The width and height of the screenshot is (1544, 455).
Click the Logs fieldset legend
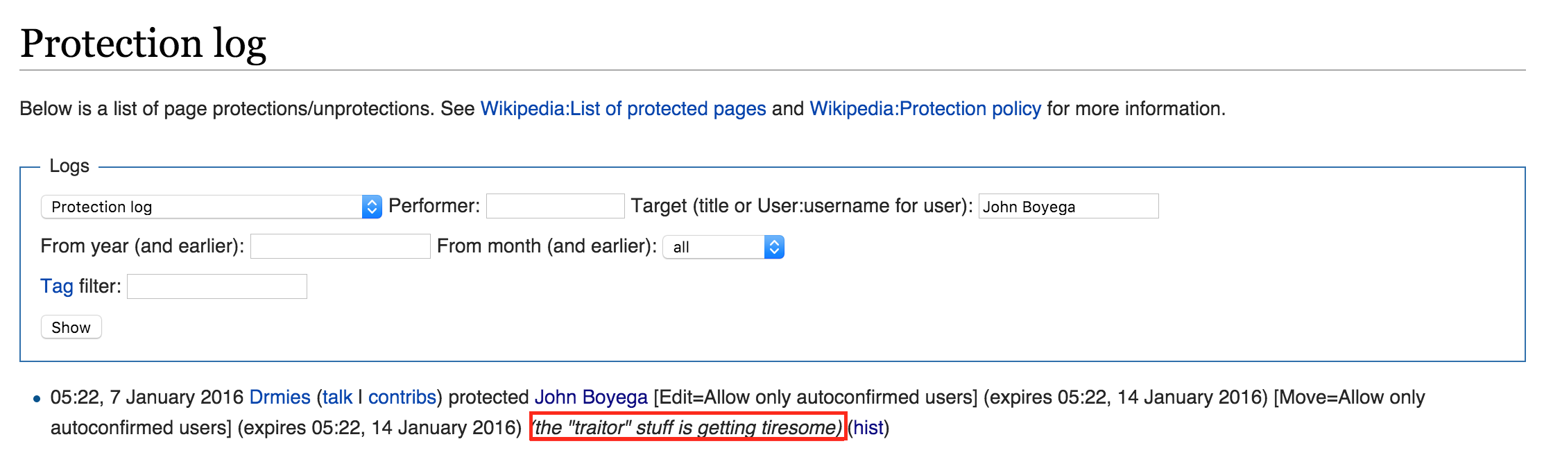[69, 166]
